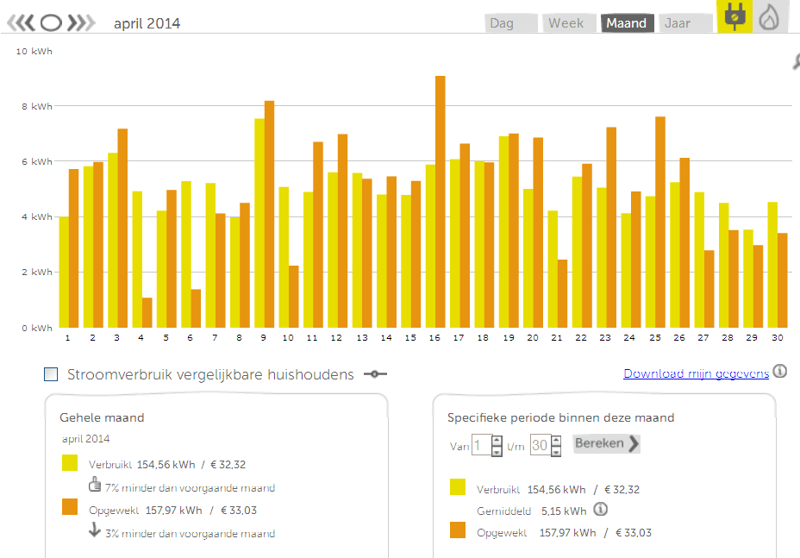Select the electricity plug icon
This screenshot has height=558, width=800.
pos(734,16)
